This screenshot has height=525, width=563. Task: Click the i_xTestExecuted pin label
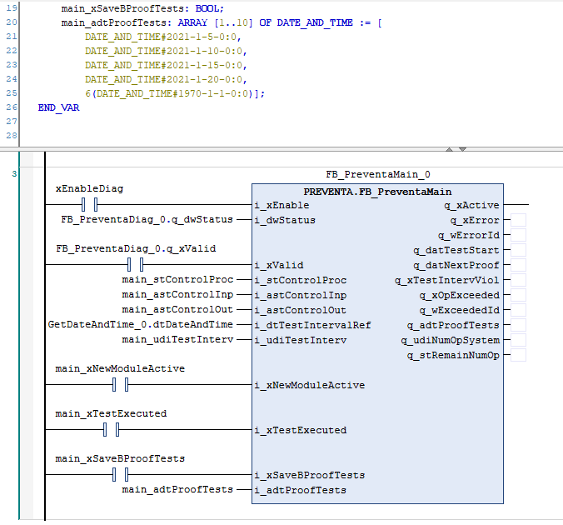(301, 430)
